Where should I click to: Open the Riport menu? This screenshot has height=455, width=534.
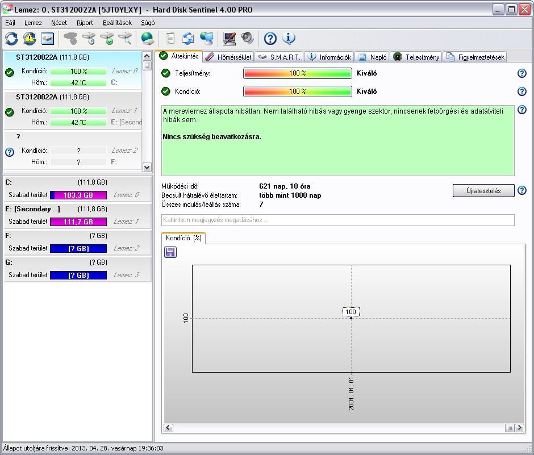click(x=85, y=23)
